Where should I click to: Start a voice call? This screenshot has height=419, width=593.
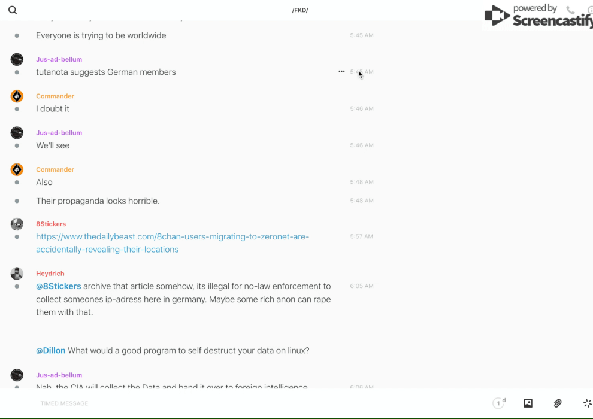point(570,10)
